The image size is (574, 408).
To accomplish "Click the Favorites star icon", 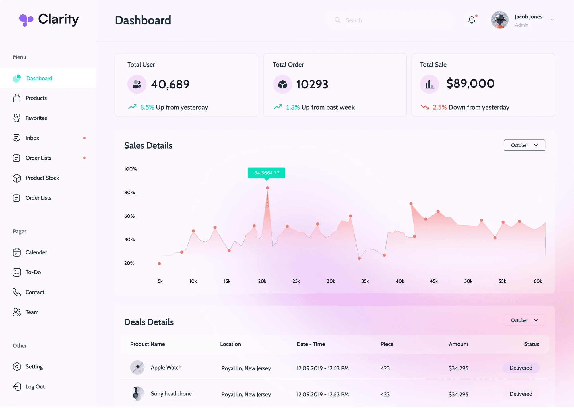I will point(17,118).
